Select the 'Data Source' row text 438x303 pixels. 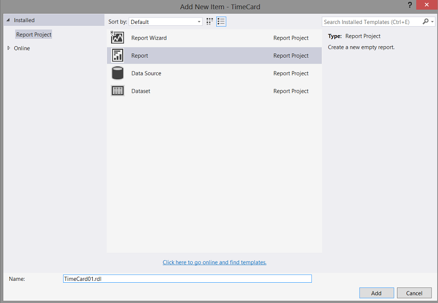tap(146, 73)
